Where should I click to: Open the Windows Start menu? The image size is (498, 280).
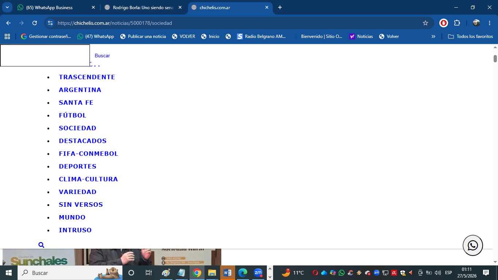pos(8,273)
